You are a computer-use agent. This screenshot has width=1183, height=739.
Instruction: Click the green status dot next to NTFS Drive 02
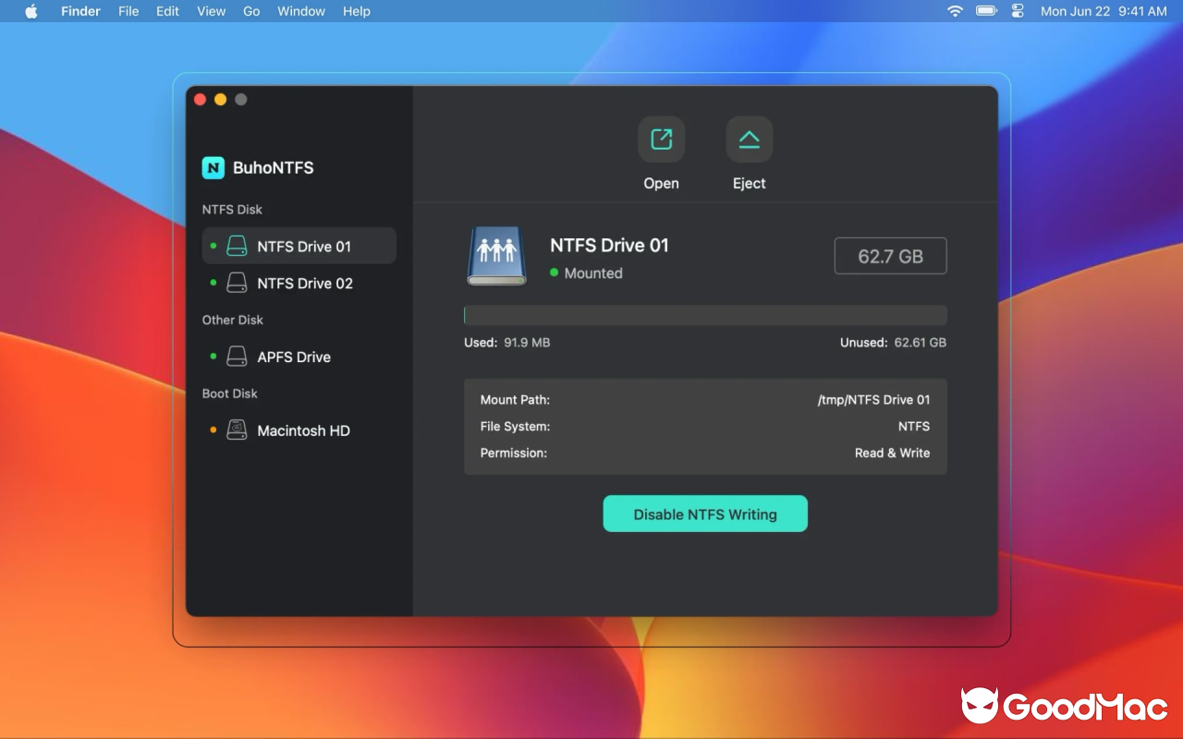[x=213, y=283]
